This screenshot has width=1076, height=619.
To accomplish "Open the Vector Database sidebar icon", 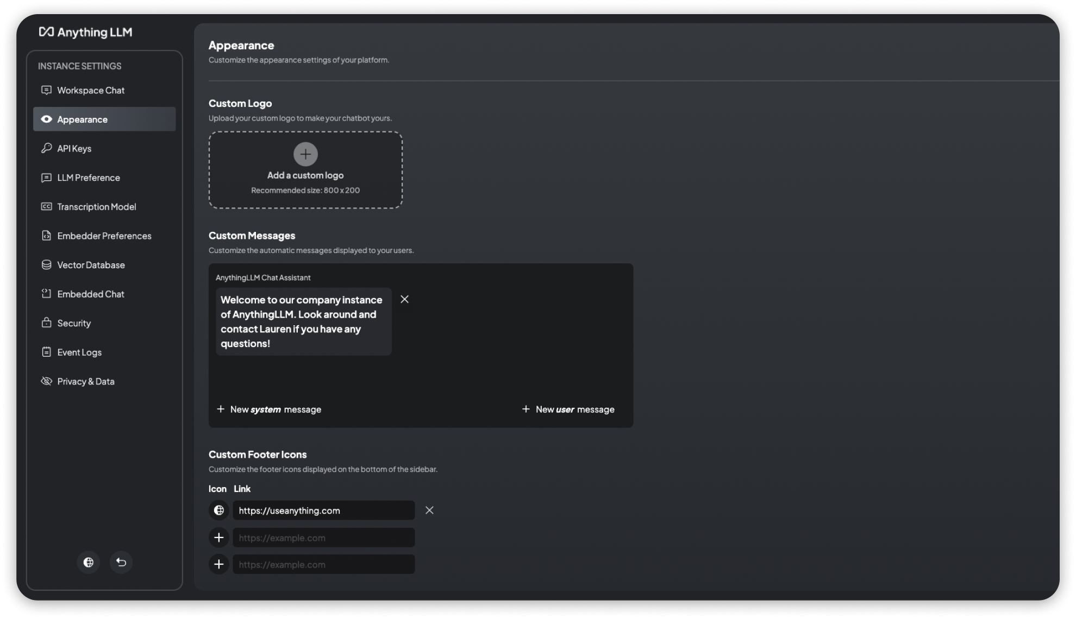I will [x=47, y=264].
